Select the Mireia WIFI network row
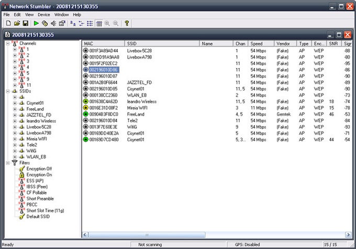The height and width of the screenshot is (249, 356). pos(217,108)
